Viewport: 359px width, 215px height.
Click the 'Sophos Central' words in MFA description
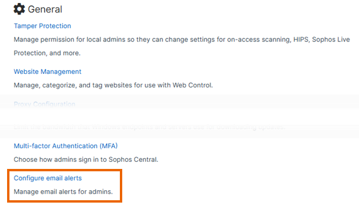133,159
